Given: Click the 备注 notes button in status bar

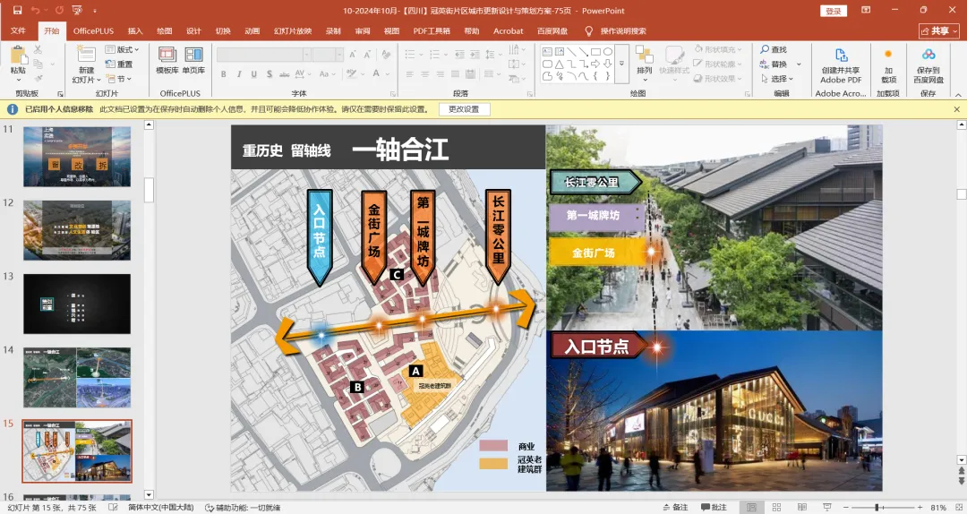Looking at the screenshot, I should (x=675, y=507).
